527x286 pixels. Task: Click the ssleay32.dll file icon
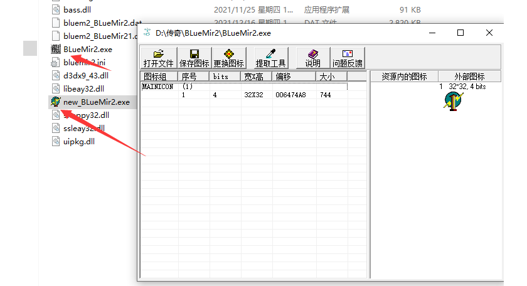click(56, 128)
